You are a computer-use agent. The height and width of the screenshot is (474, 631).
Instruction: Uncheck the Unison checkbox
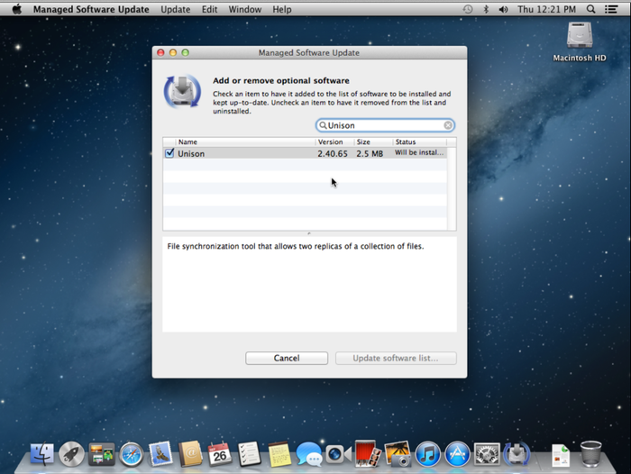pos(169,153)
